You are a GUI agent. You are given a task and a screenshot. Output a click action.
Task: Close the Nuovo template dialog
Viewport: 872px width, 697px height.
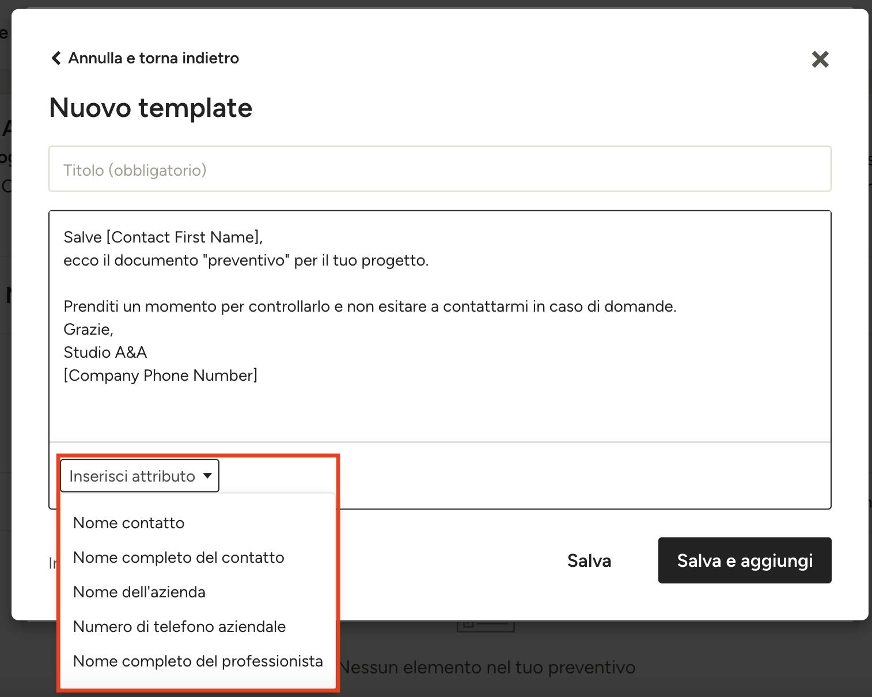[820, 59]
